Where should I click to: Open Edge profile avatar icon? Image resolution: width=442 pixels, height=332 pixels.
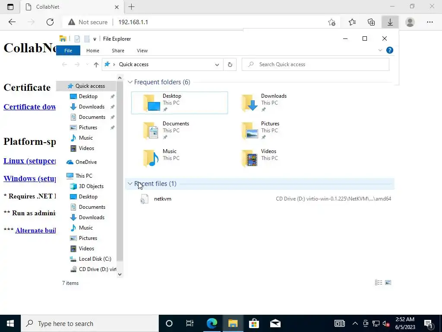pos(410,22)
